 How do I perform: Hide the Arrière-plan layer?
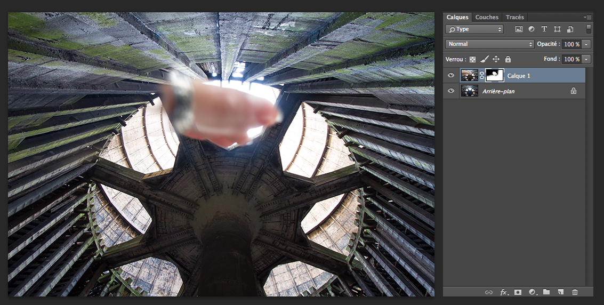pos(450,91)
